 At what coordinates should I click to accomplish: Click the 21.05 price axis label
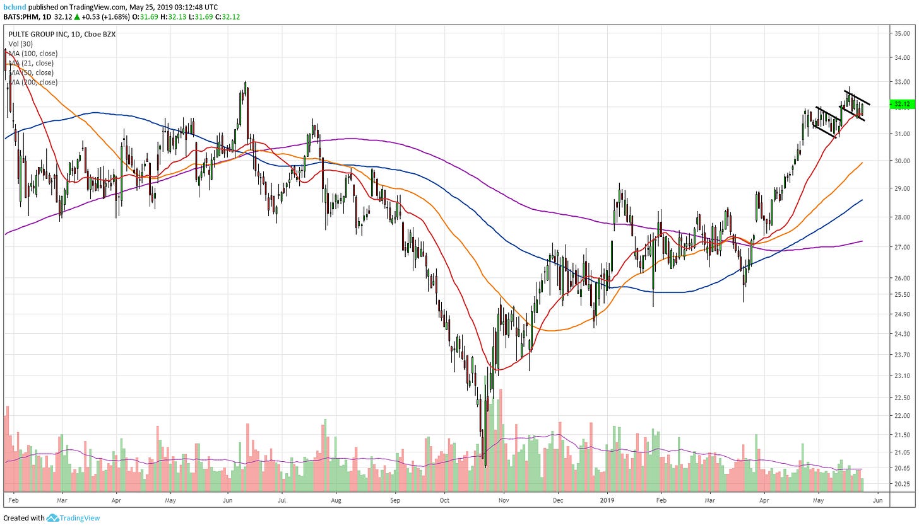901,452
